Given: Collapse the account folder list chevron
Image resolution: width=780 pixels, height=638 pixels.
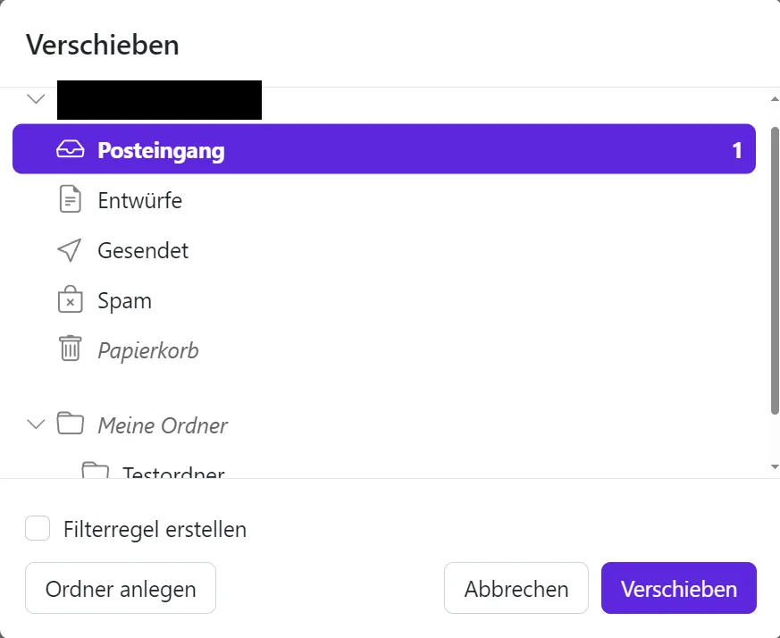Looking at the screenshot, I should (35, 98).
